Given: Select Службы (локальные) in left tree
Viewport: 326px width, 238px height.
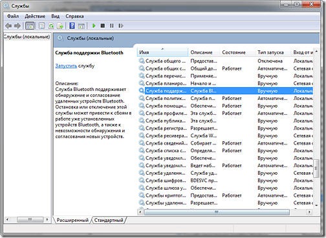Looking at the screenshot, I should (27, 37).
